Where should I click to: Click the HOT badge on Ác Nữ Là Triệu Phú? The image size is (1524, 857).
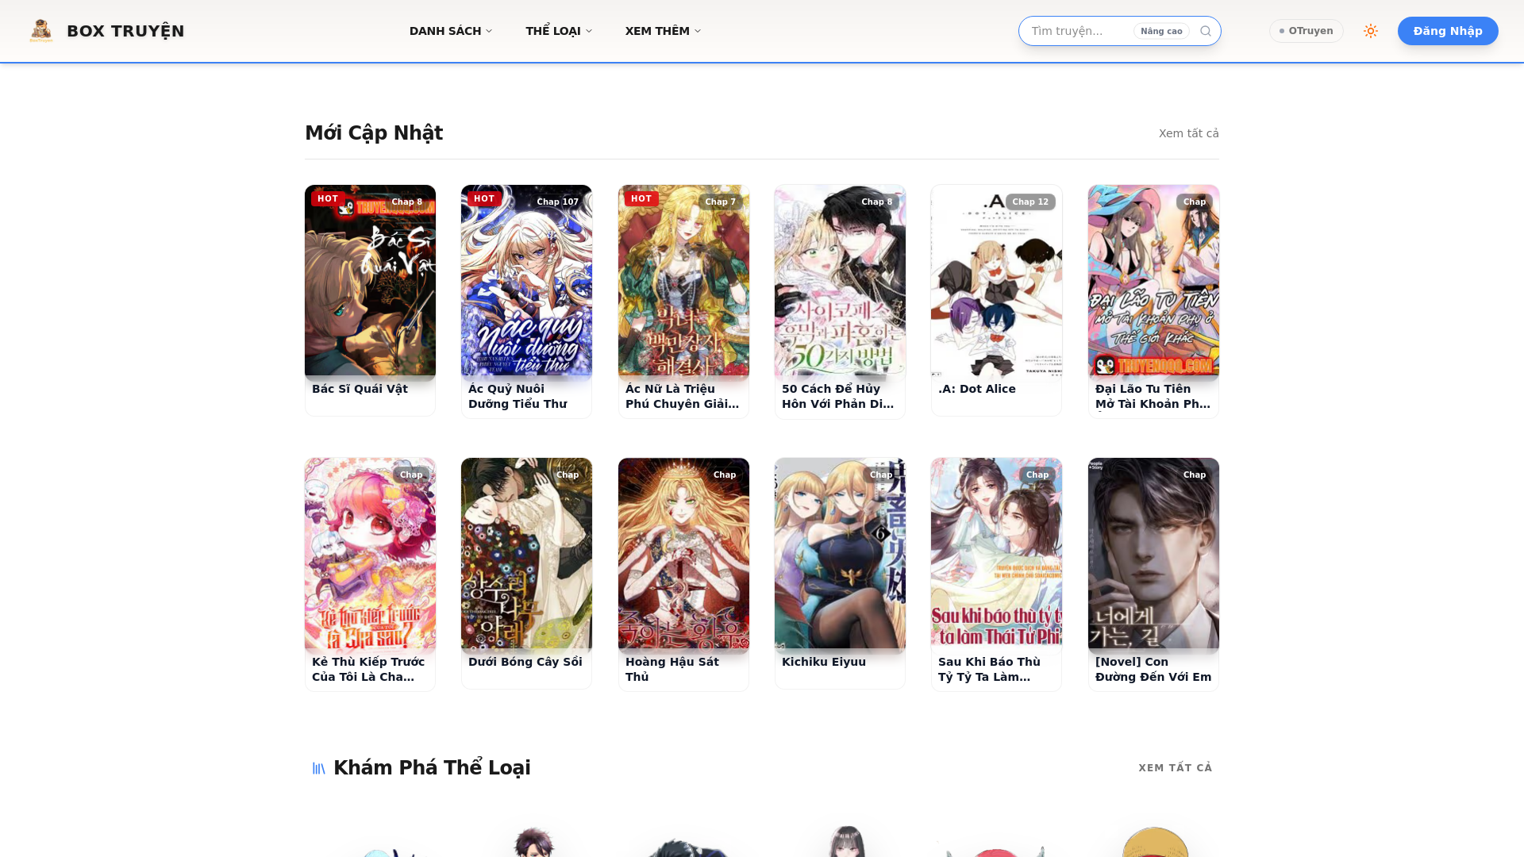pos(641,199)
